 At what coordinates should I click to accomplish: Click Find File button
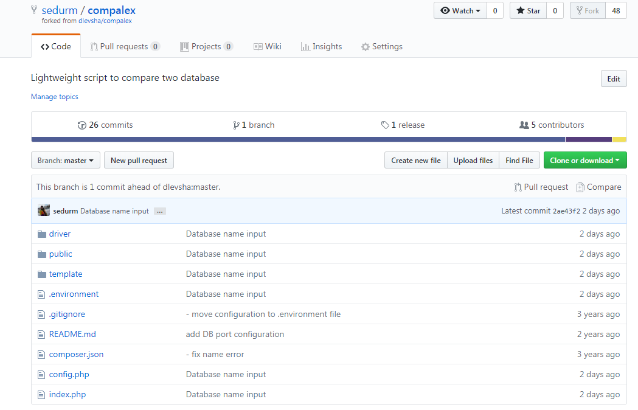coord(519,160)
